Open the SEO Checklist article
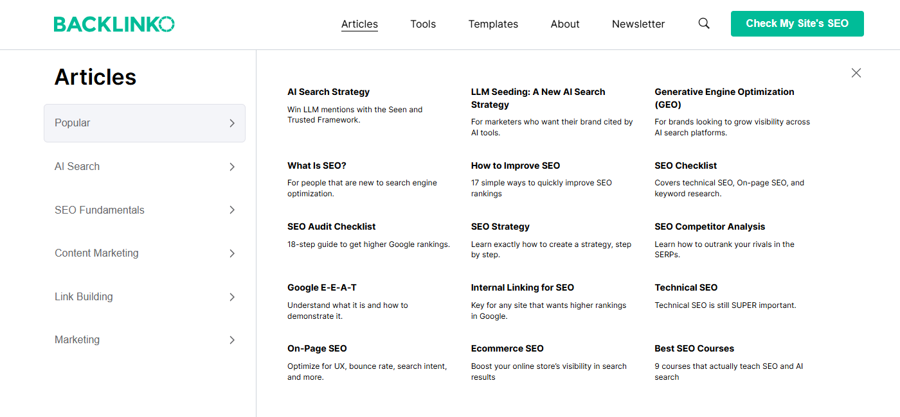The width and height of the screenshot is (900, 417). (x=685, y=165)
